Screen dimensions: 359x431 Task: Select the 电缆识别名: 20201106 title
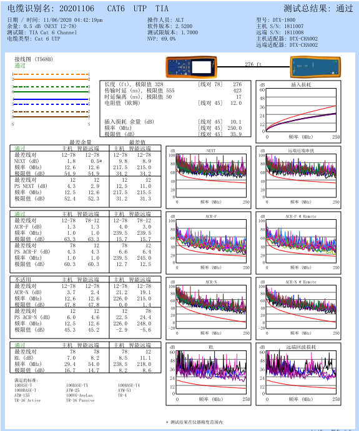[51, 9]
